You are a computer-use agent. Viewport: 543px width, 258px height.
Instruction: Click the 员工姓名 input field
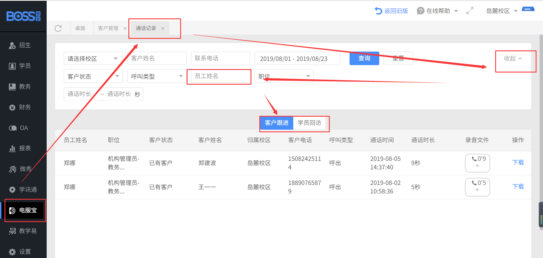click(x=221, y=76)
